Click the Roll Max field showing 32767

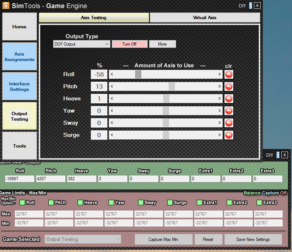click(x=29, y=214)
